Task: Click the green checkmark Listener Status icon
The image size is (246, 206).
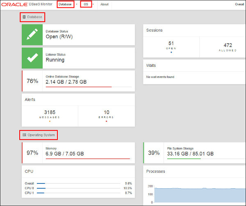Action: (x=32, y=58)
